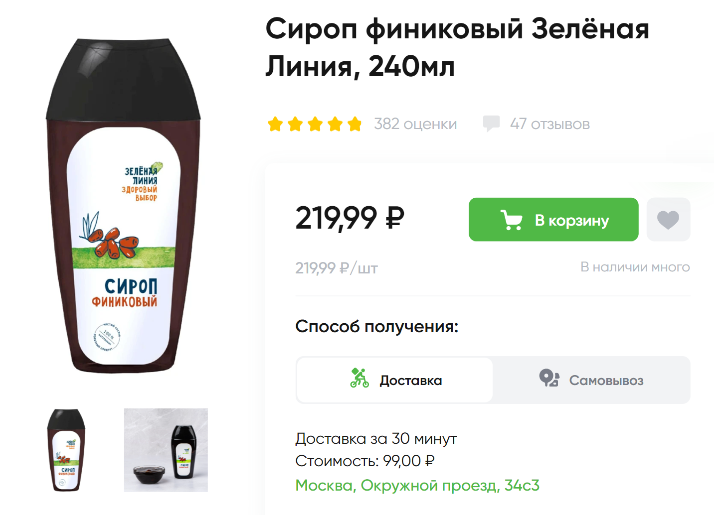Switch to the Самовывоз pickup tab
Screen dimensions: 726x515
point(591,380)
